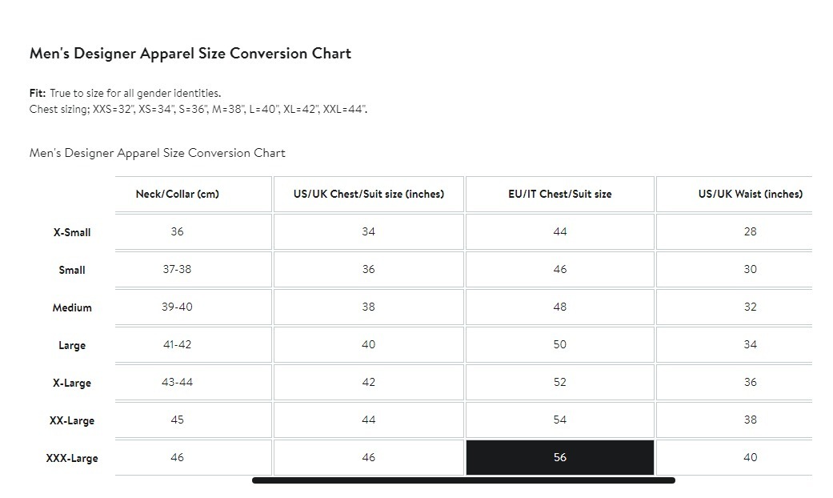The height and width of the screenshot is (498, 833).
Task: Click the waist size 28 cell
Action: coord(750,231)
